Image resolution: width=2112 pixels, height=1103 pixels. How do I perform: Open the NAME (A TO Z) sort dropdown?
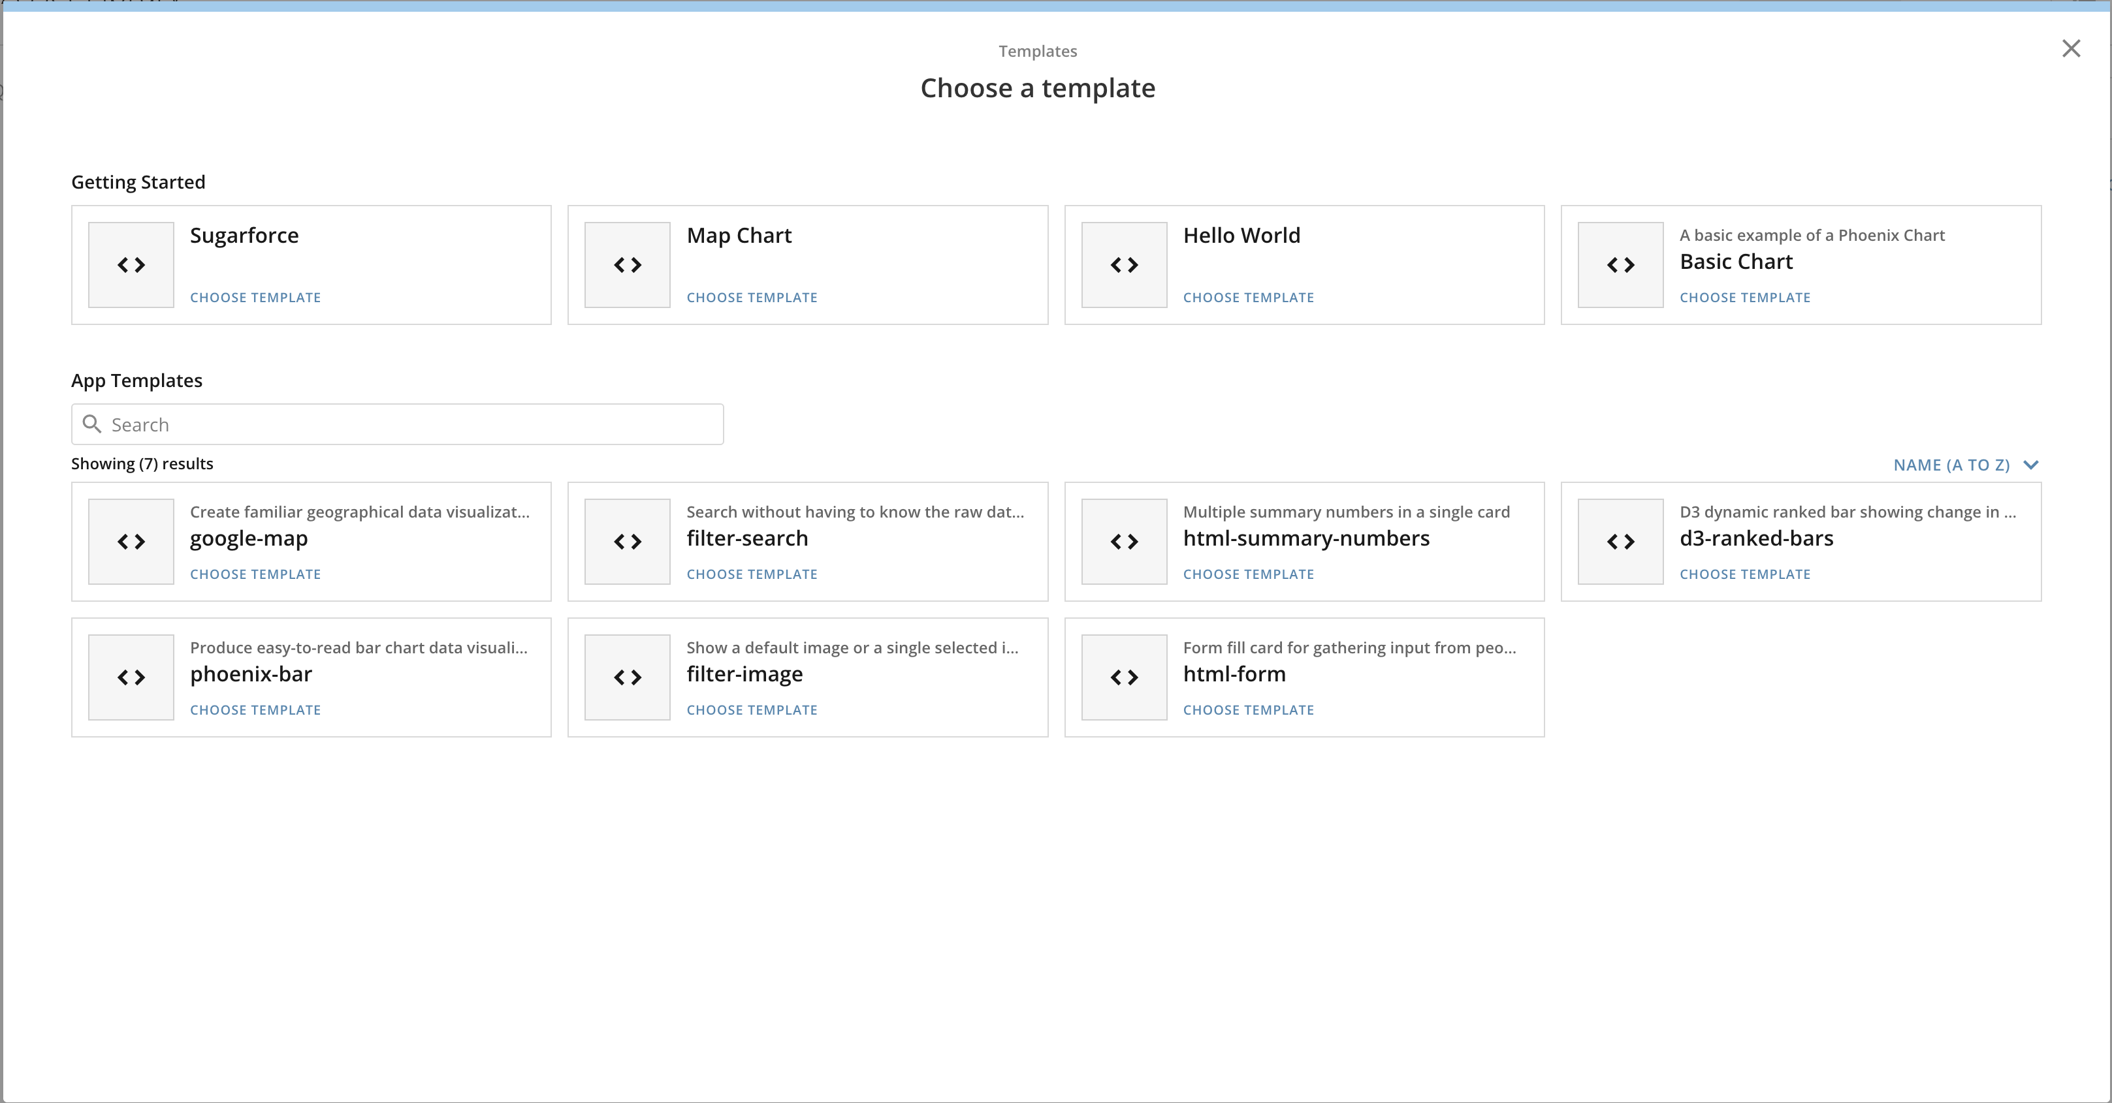pos(1951,465)
